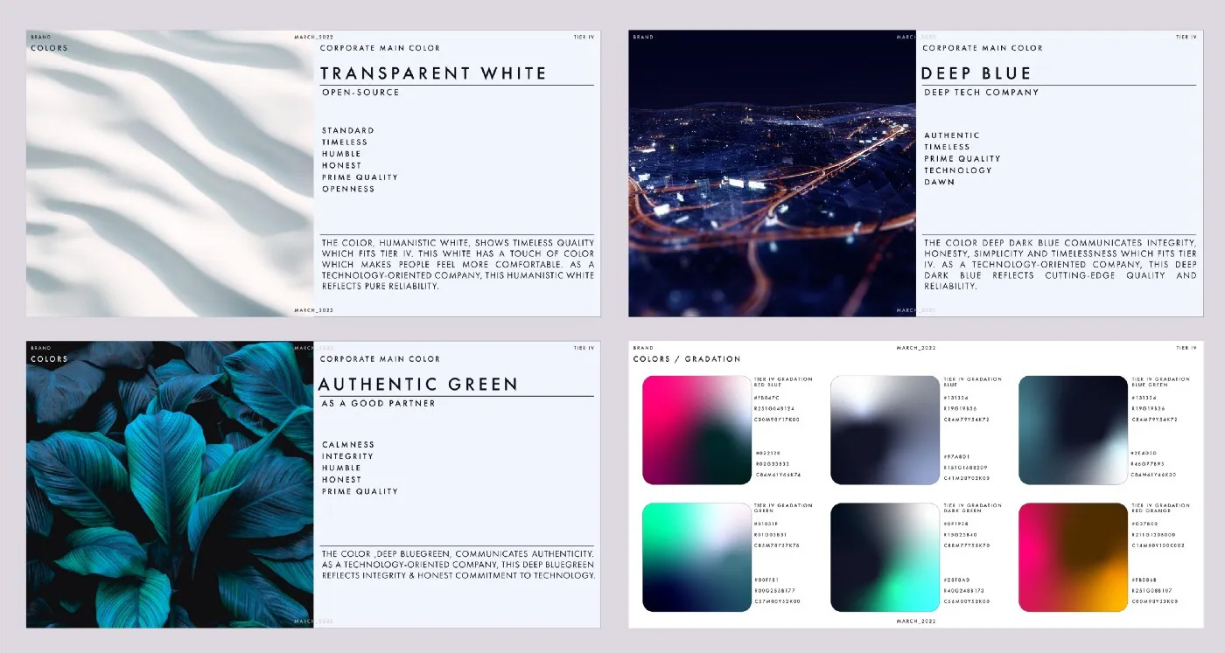Click TIER IV label on the gradation slide
The image size is (1225, 653).
1186,348
